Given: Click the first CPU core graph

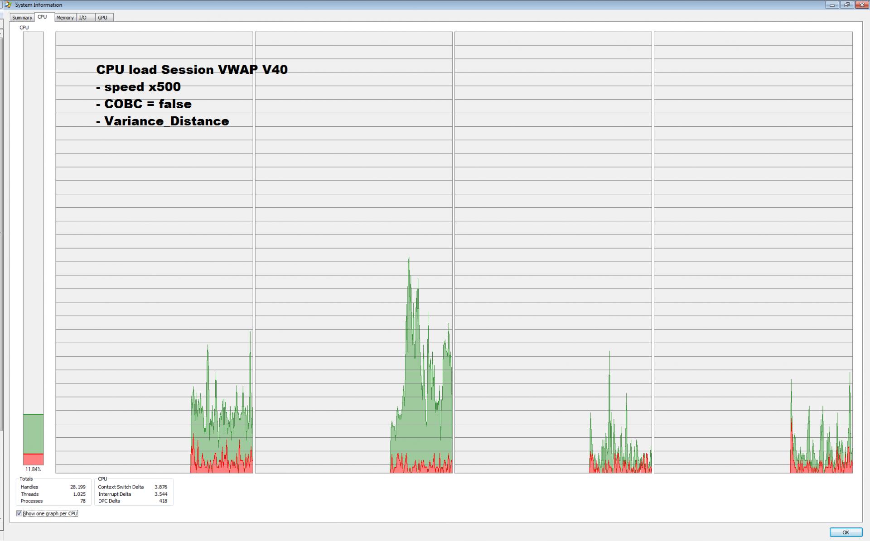Looking at the screenshot, I should [x=154, y=252].
